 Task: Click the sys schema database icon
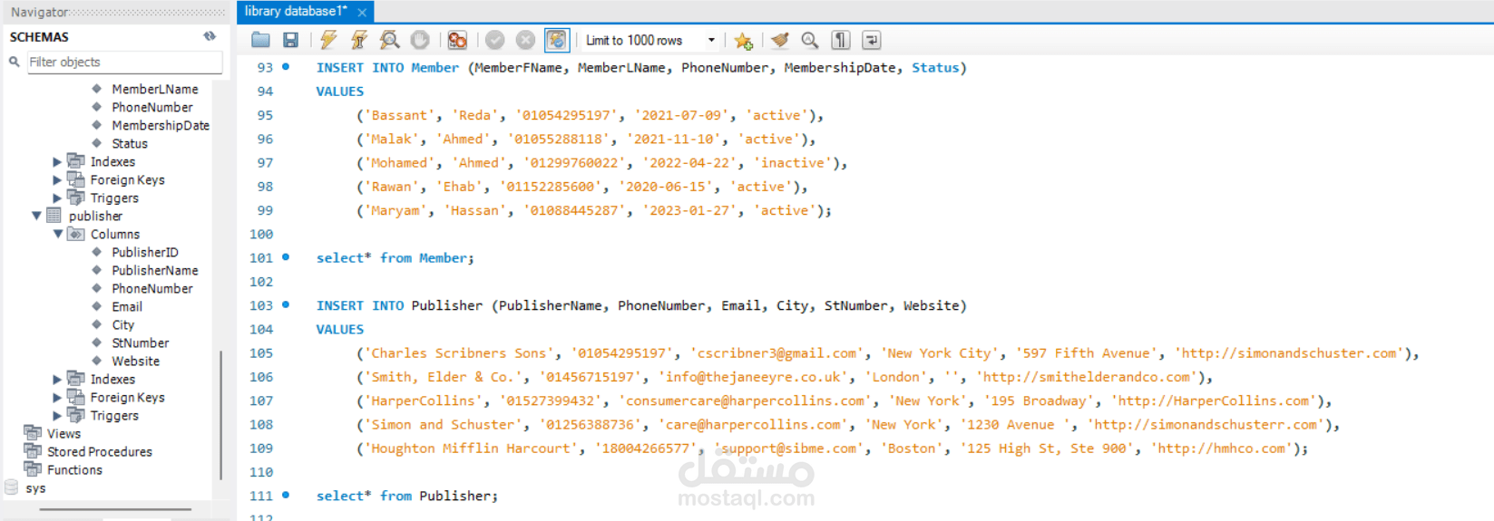point(12,487)
